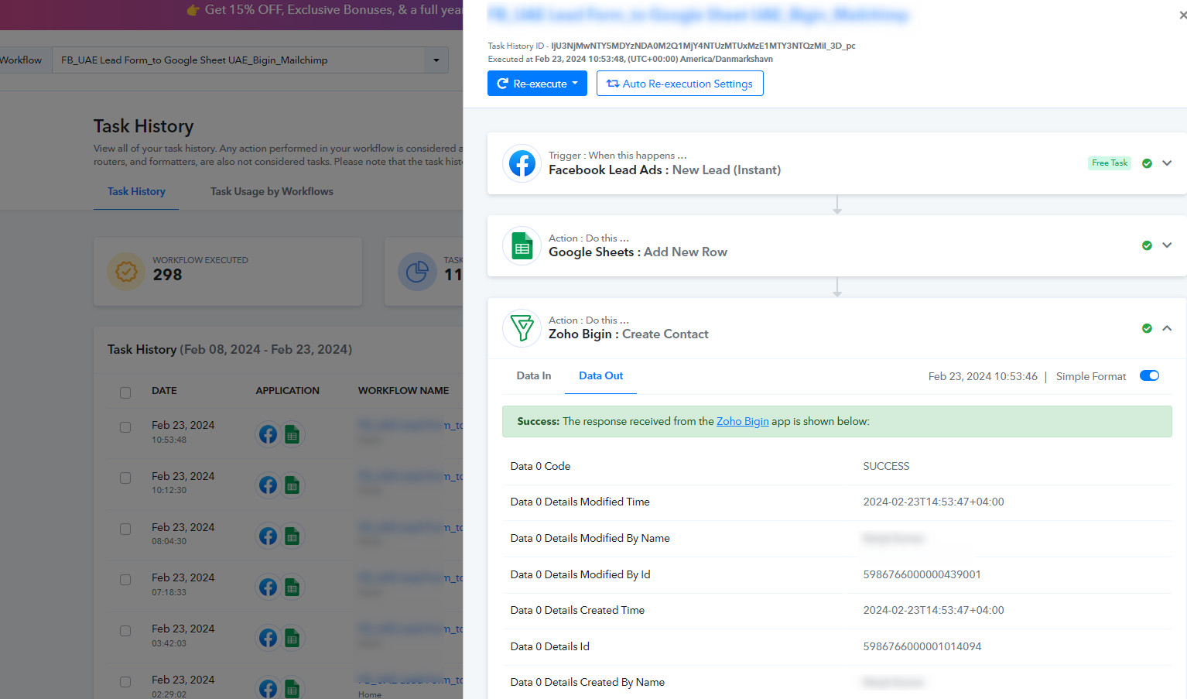Click the Facebook icon in 08:04:30 row
Viewport: 1187px width, 699px height.
268,536
